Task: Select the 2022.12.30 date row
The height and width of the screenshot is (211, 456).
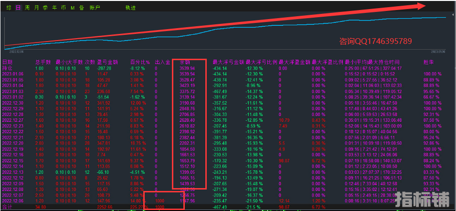Action: click(x=13, y=103)
